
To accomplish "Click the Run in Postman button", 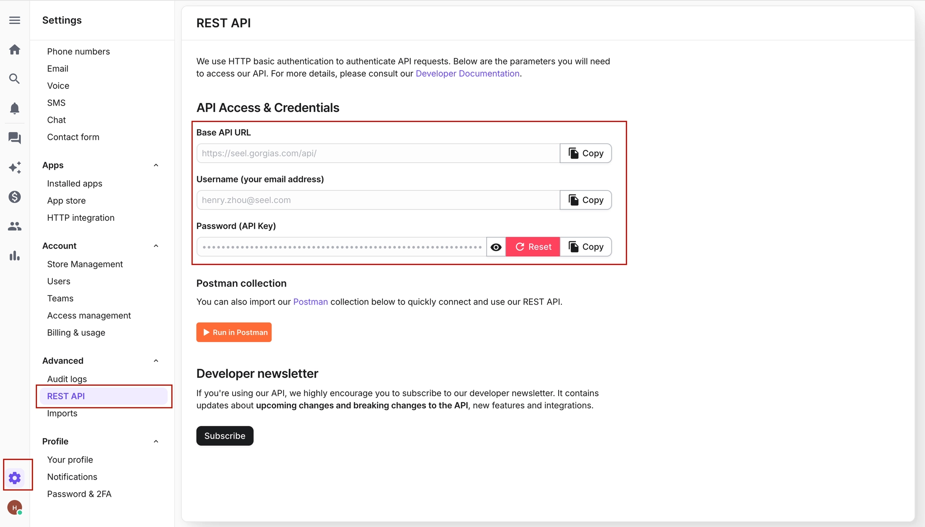I will [x=234, y=333].
